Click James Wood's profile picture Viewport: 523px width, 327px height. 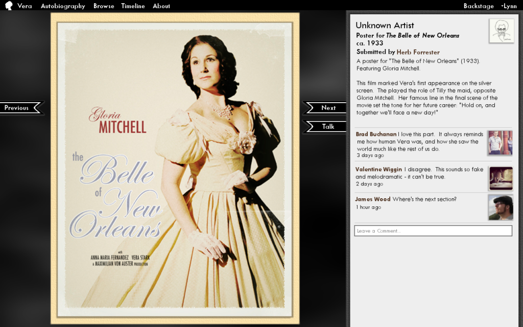point(501,207)
